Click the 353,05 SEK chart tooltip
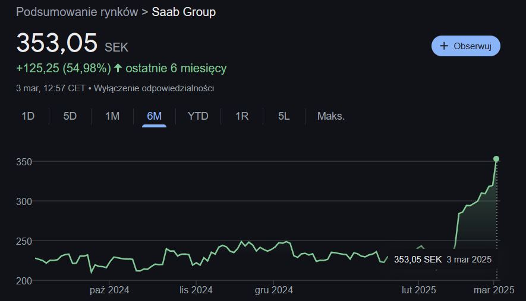Screen dimensions: 526x301 pyautogui.click(x=442, y=260)
